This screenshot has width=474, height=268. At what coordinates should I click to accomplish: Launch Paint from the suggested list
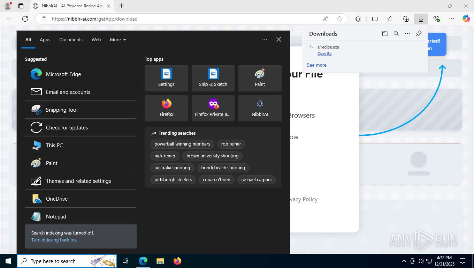tap(81, 163)
